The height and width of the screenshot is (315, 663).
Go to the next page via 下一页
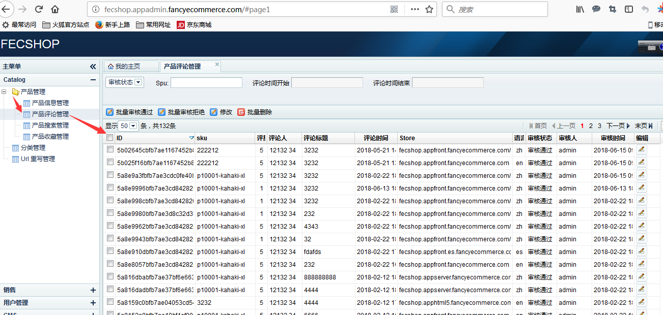point(618,126)
